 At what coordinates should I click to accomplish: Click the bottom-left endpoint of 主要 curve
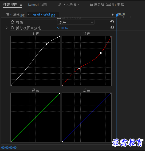point(11,85)
